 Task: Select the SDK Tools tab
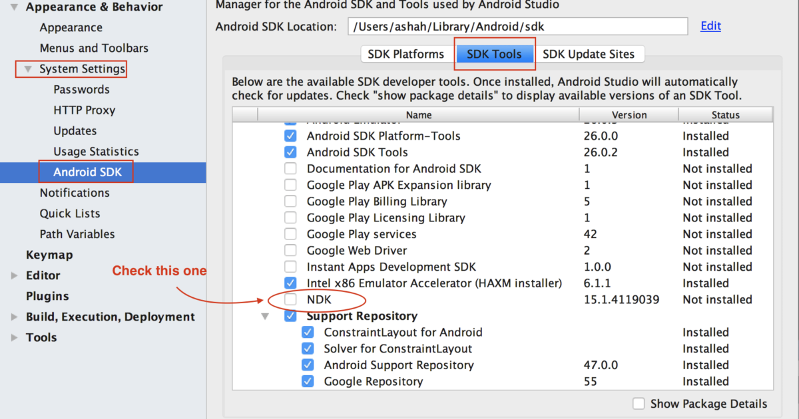click(x=494, y=55)
